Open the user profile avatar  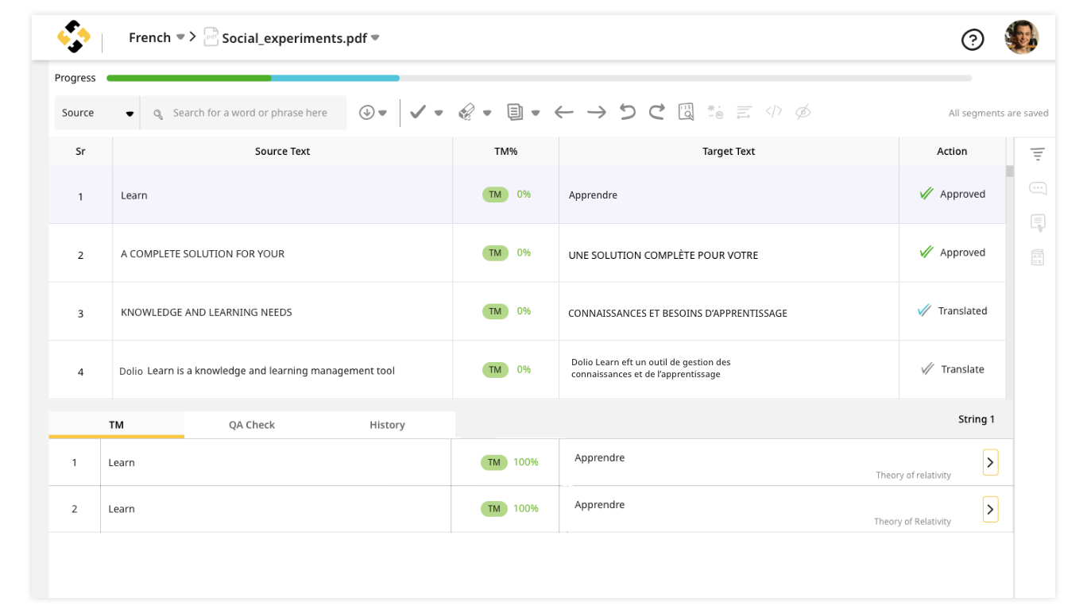1021,37
